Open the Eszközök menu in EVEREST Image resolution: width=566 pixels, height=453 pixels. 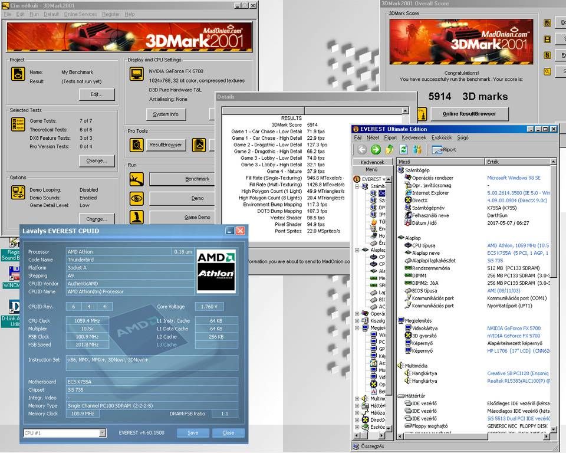pyautogui.click(x=442, y=137)
